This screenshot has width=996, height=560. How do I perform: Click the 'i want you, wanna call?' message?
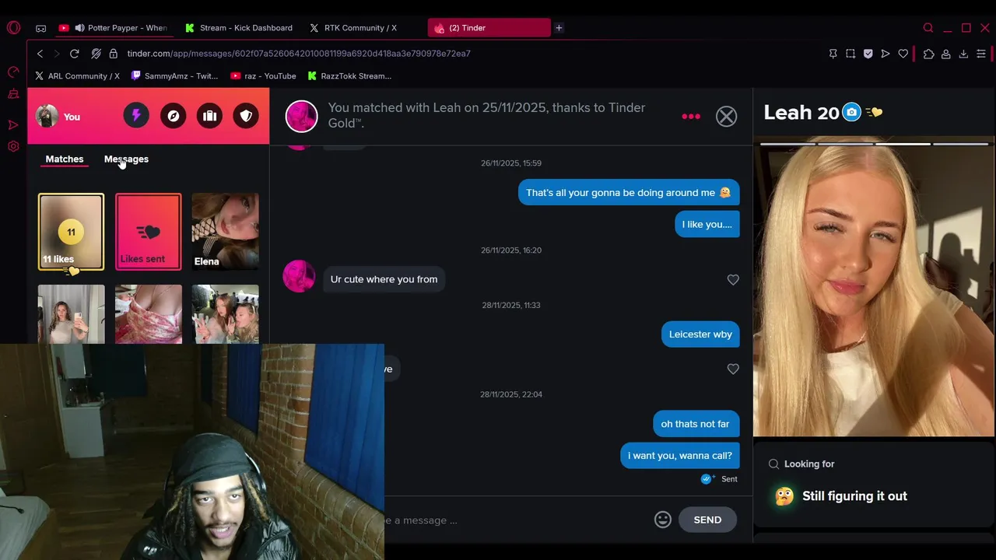pos(680,456)
